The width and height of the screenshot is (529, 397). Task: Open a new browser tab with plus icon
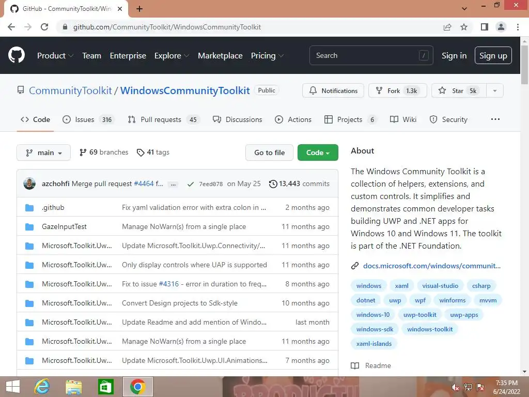point(139,9)
